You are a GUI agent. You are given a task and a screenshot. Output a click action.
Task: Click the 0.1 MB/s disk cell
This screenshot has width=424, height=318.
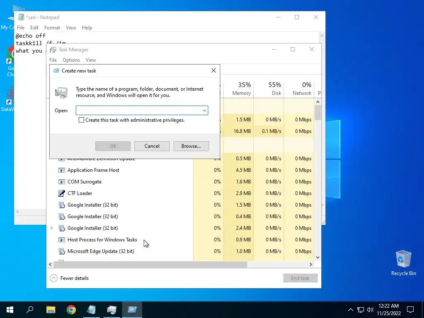coord(269,131)
